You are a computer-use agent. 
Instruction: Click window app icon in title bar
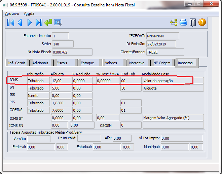[x=5, y=5]
